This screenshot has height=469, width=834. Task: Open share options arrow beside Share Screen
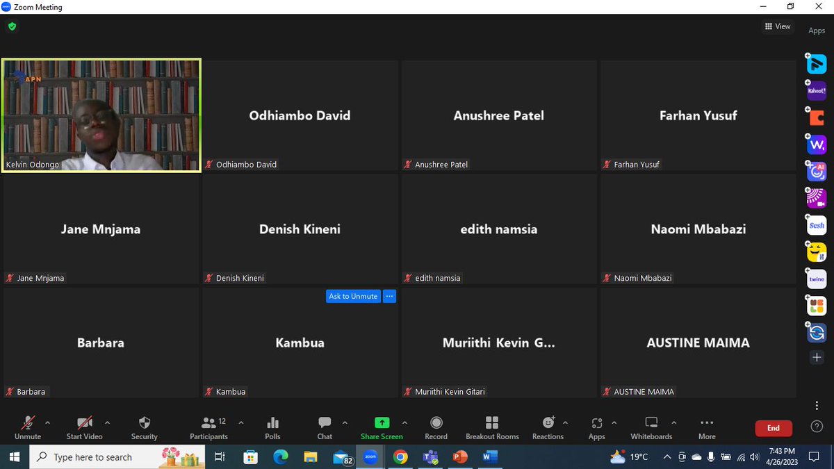tap(404, 422)
